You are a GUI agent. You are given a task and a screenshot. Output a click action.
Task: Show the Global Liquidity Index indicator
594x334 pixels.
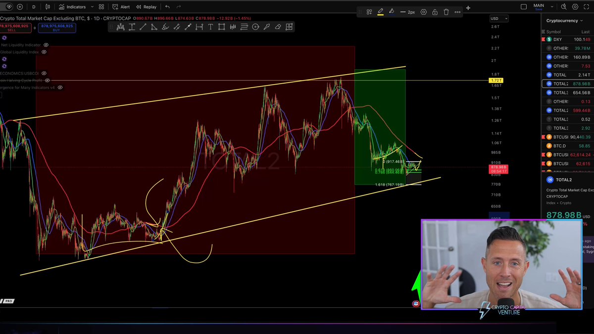[44, 52]
